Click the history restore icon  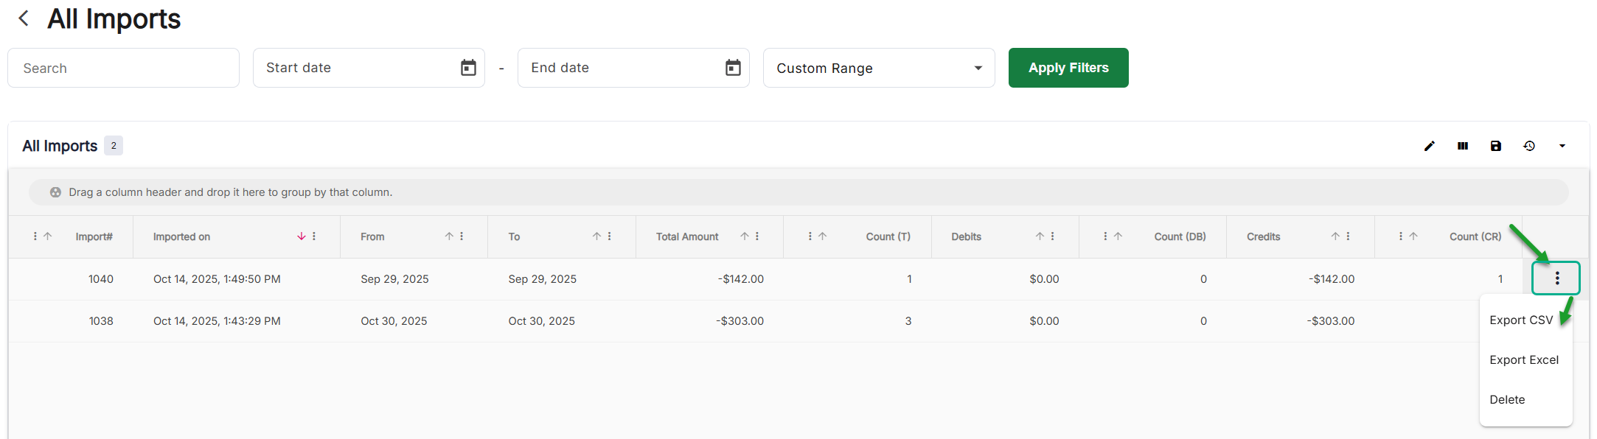(x=1529, y=146)
